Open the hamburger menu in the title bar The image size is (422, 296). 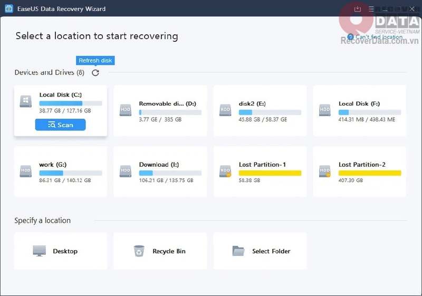click(371, 9)
